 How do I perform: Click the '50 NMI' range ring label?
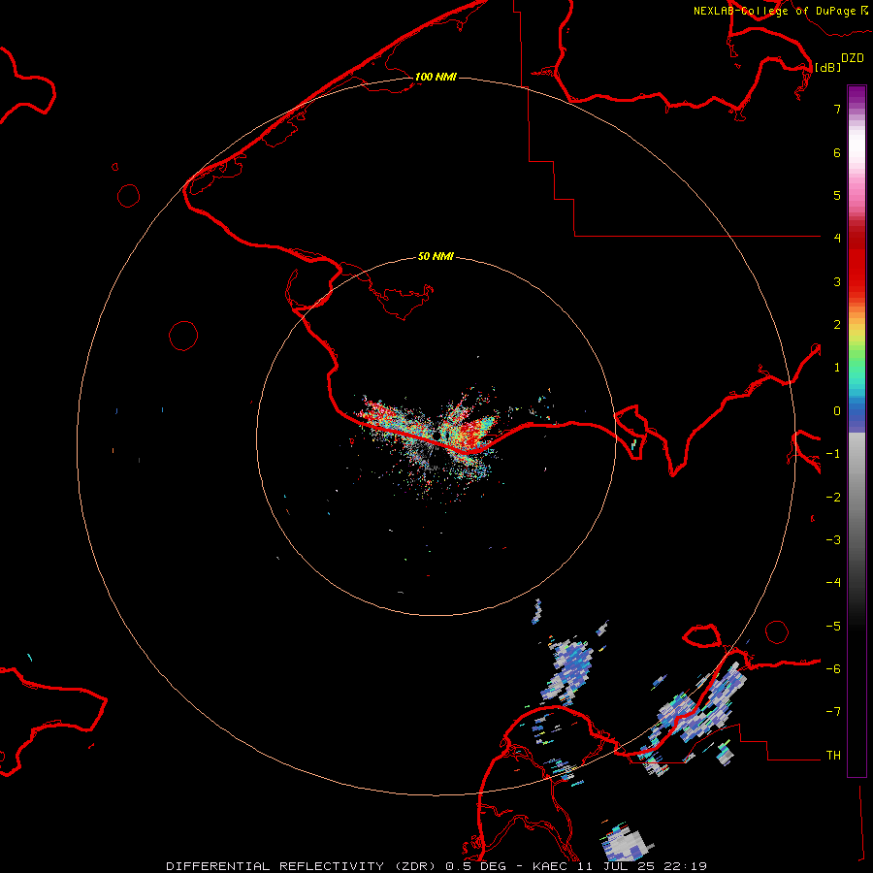(436, 257)
